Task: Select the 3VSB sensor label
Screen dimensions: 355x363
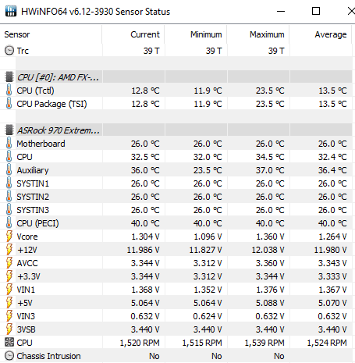Action: pyautogui.click(x=26, y=329)
